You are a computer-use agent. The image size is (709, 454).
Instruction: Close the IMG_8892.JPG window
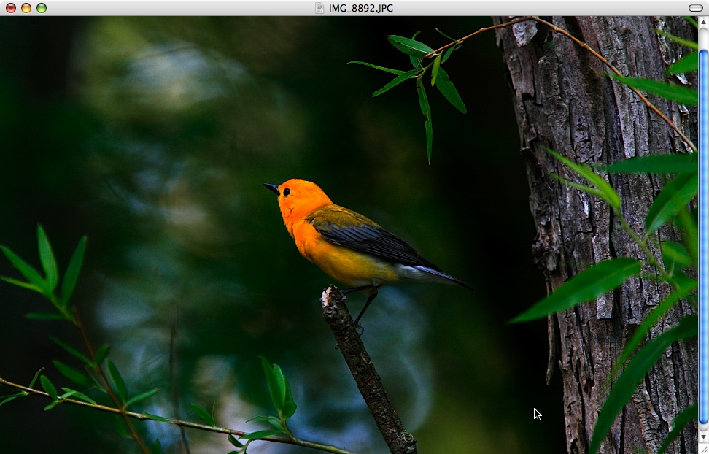pyautogui.click(x=11, y=8)
